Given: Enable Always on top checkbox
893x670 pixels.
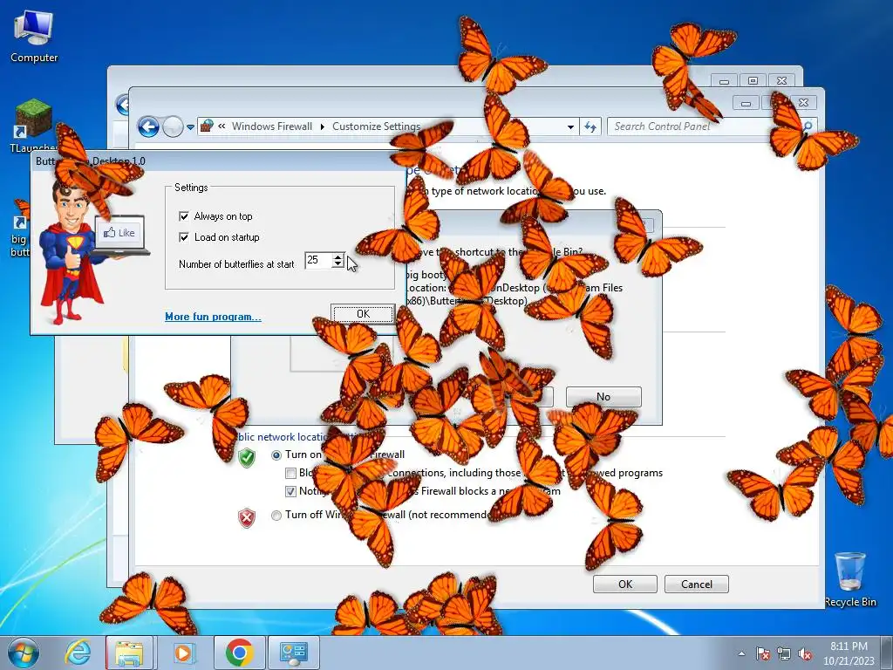Looking at the screenshot, I should tap(184, 216).
